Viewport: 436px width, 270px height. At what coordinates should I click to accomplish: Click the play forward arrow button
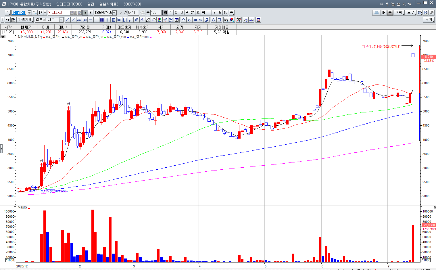(x=85, y=13)
